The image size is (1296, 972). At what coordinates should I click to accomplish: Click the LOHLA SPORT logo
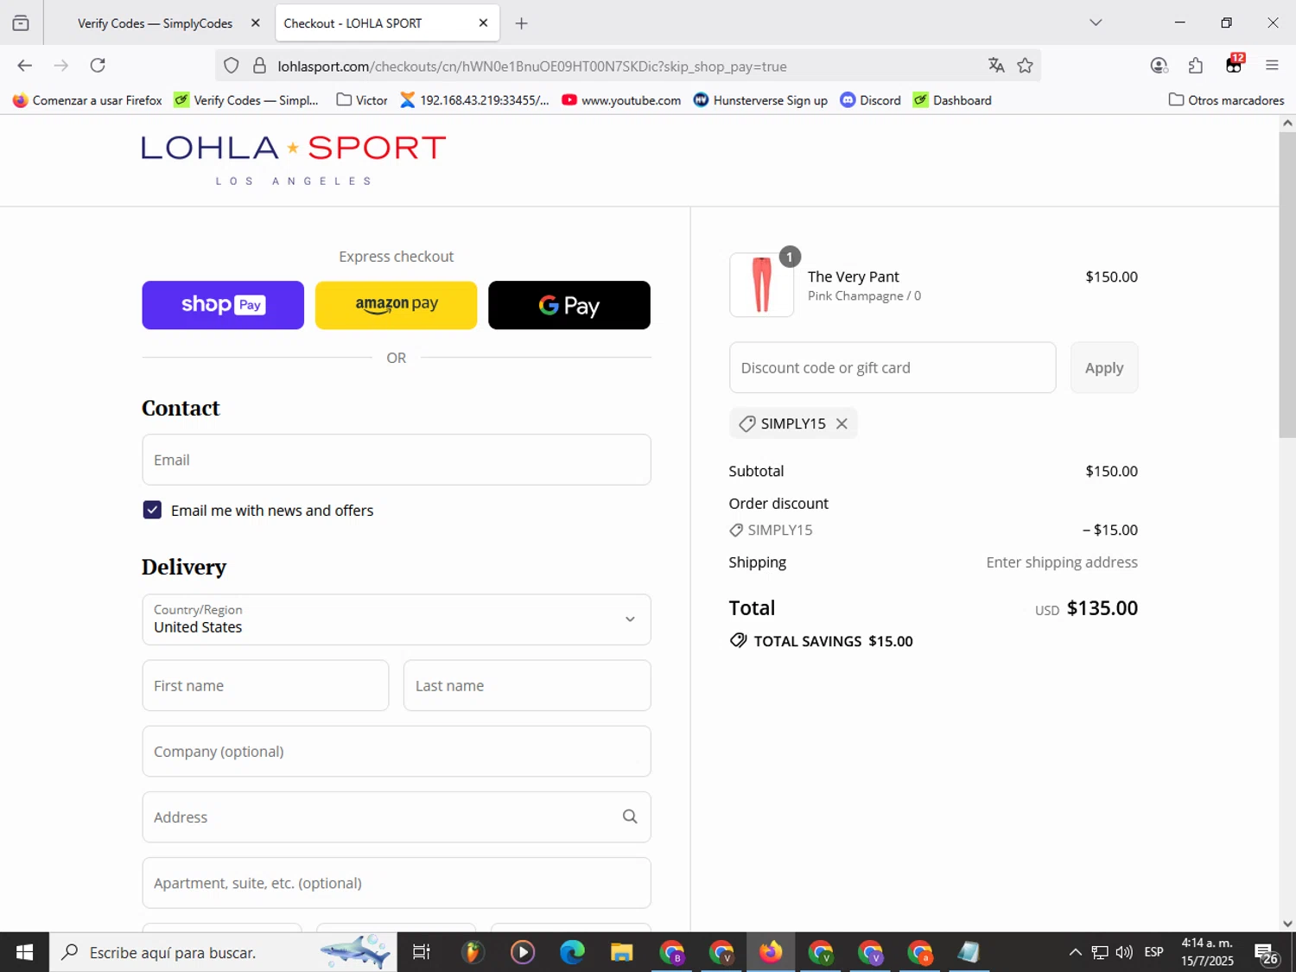293,160
